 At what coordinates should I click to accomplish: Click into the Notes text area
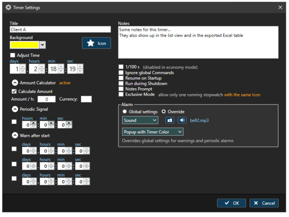tap(198, 42)
